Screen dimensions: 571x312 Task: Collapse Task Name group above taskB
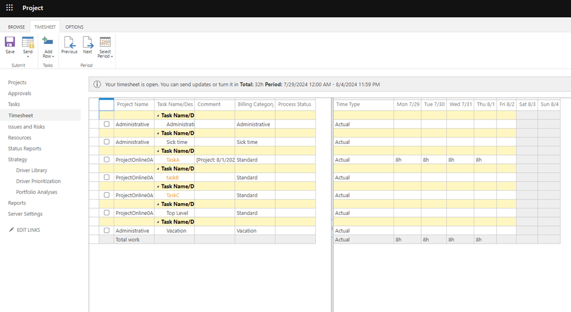(x=158, y=169)
